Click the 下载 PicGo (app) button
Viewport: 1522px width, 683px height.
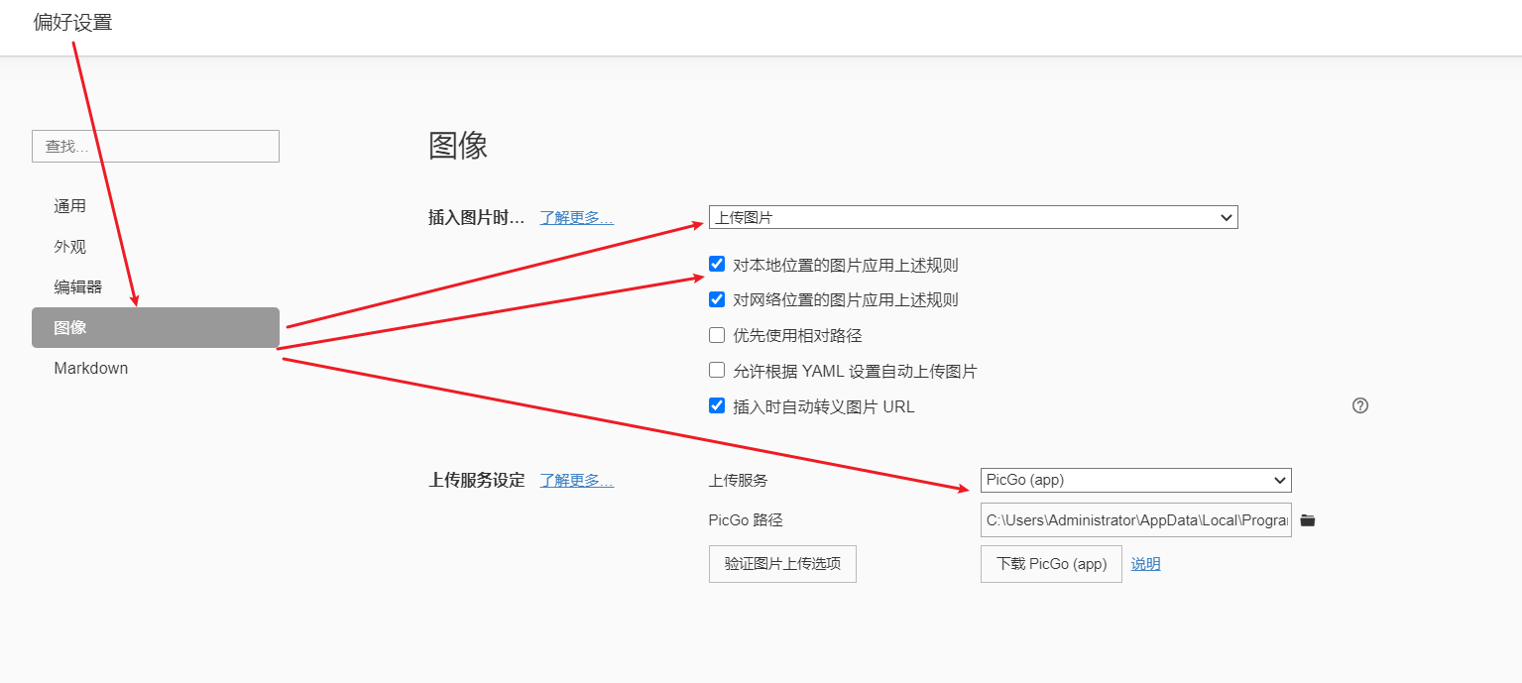pyautogui.click(x=1051, y=564)
